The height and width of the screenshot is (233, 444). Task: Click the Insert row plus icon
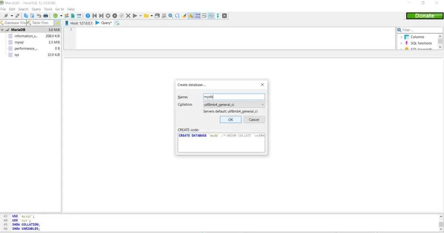click(108, 16)
